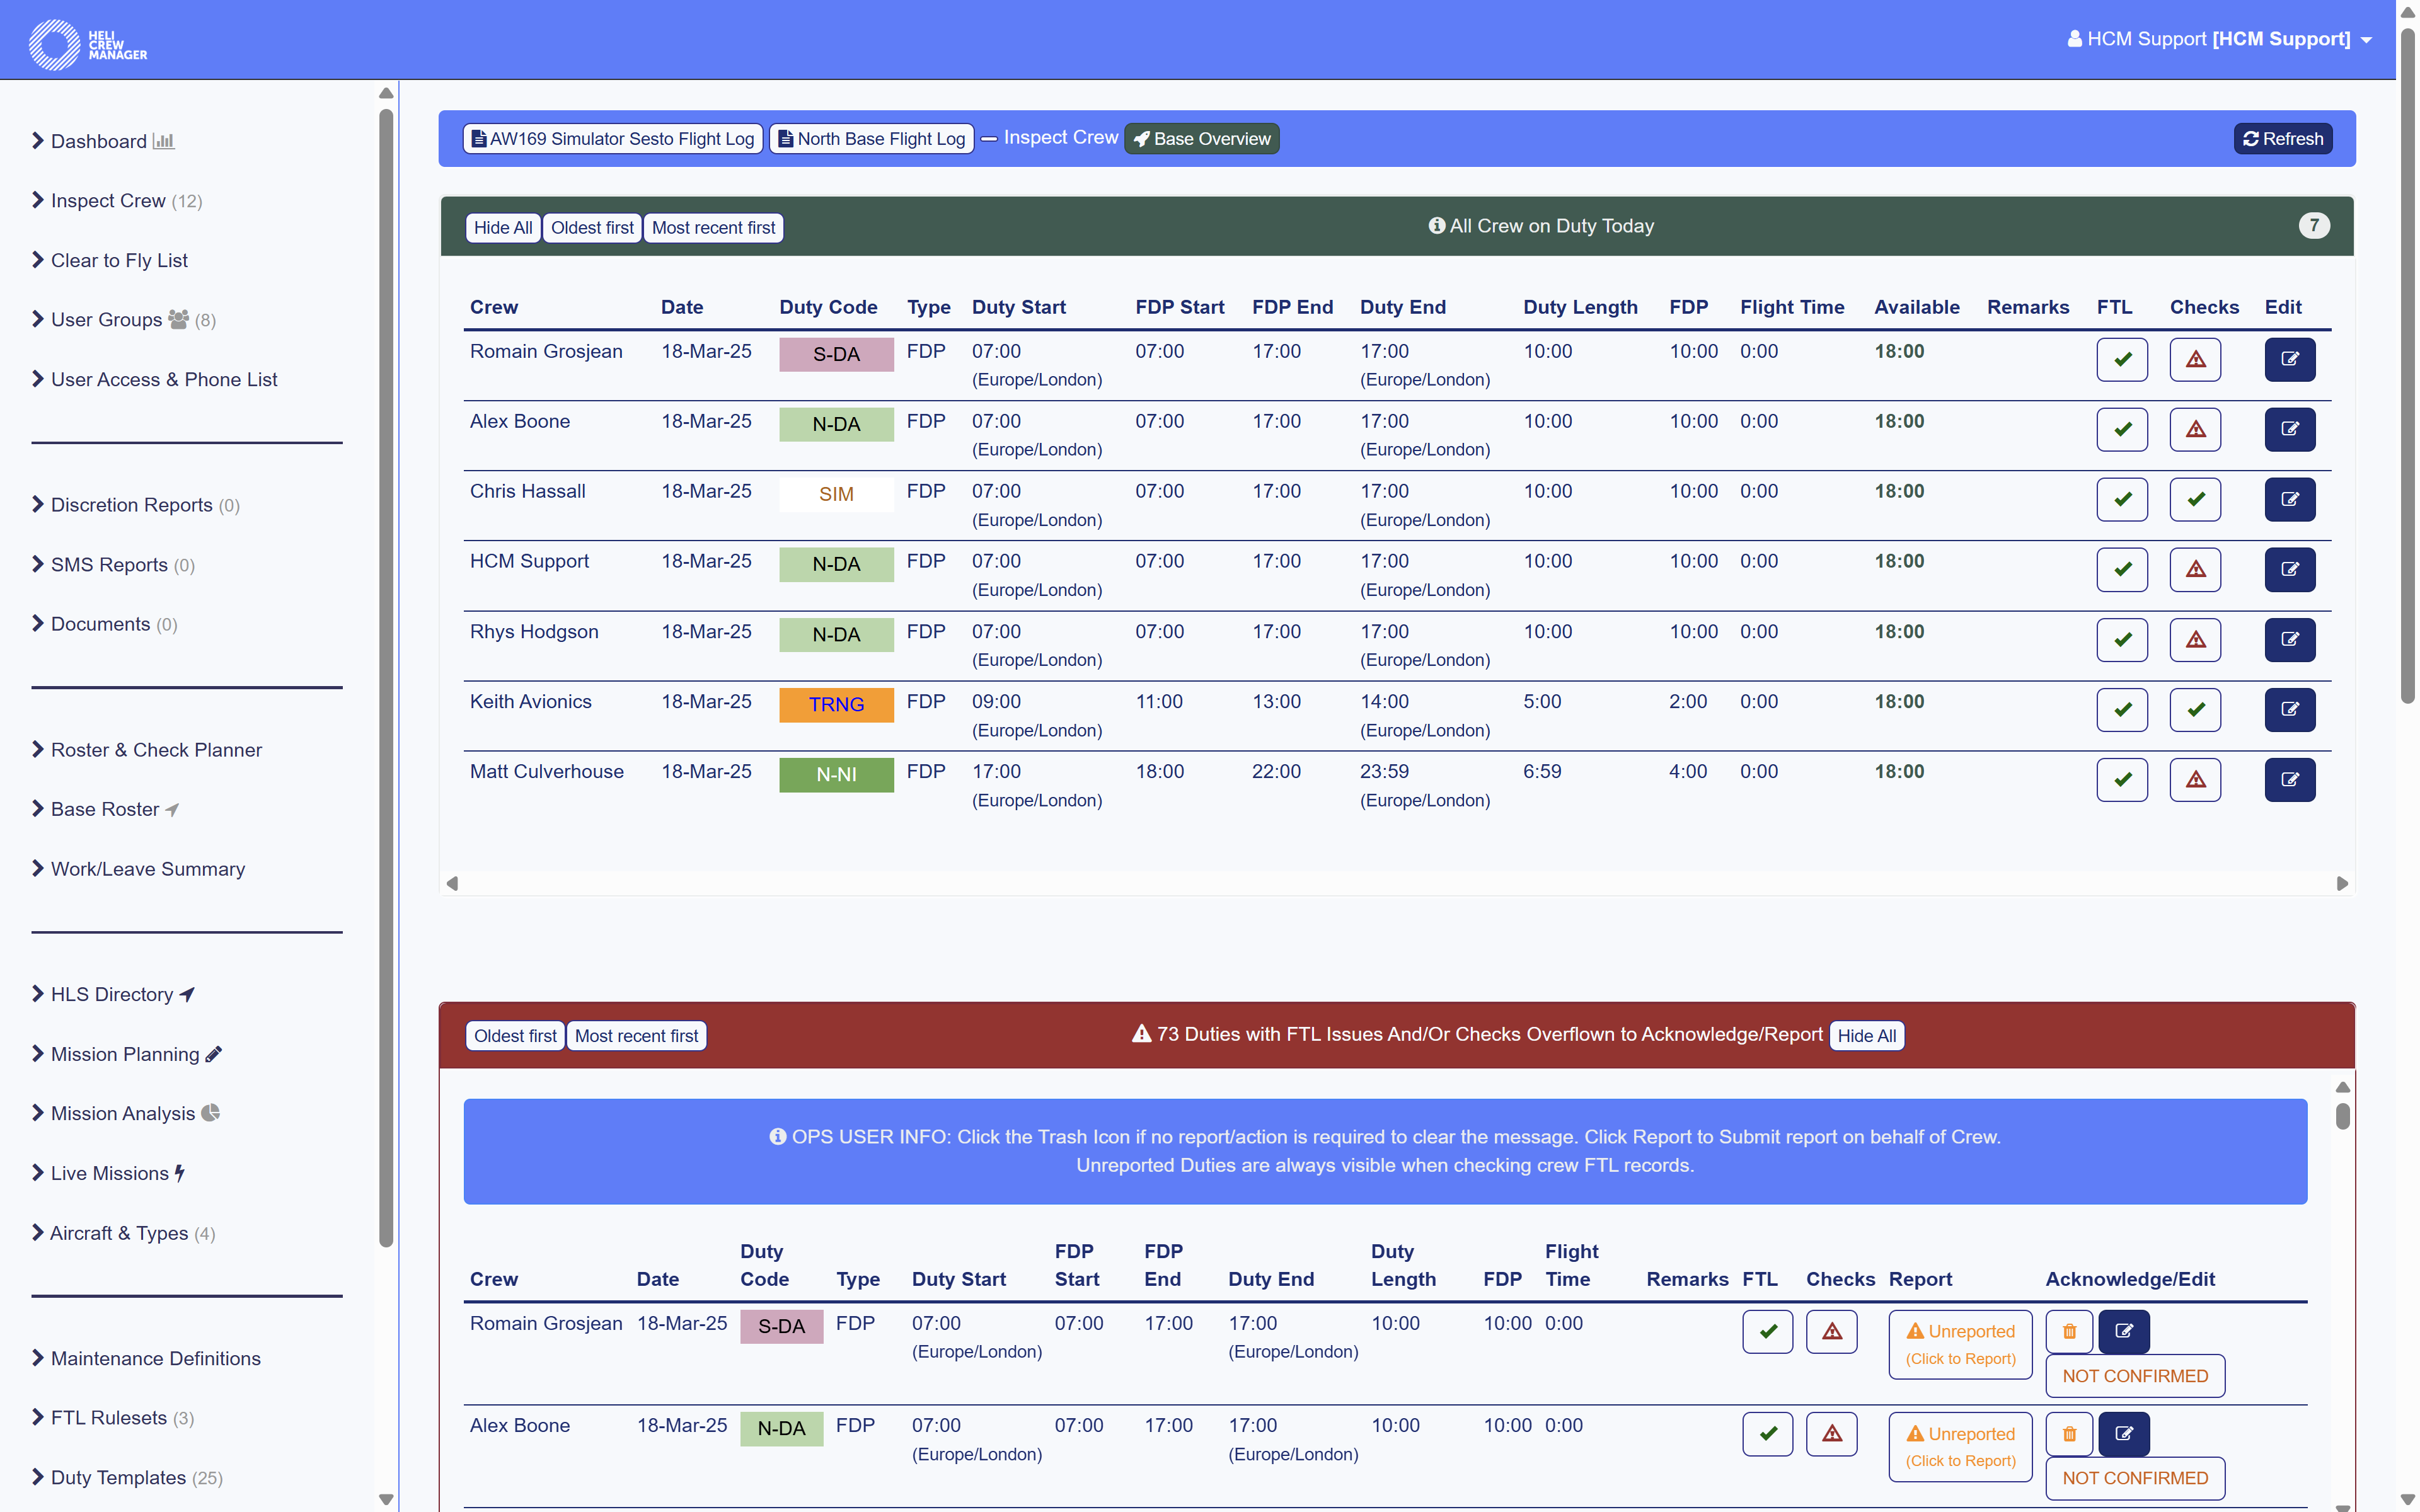Click the Heli Crew Manager logo
This screenshot has height=1512, width=2420.
coord(87,44)
